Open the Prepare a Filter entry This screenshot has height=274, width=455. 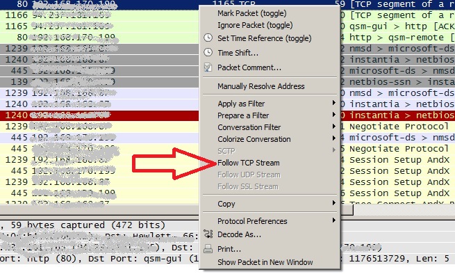pyautogui.click(x=243, y=115)
